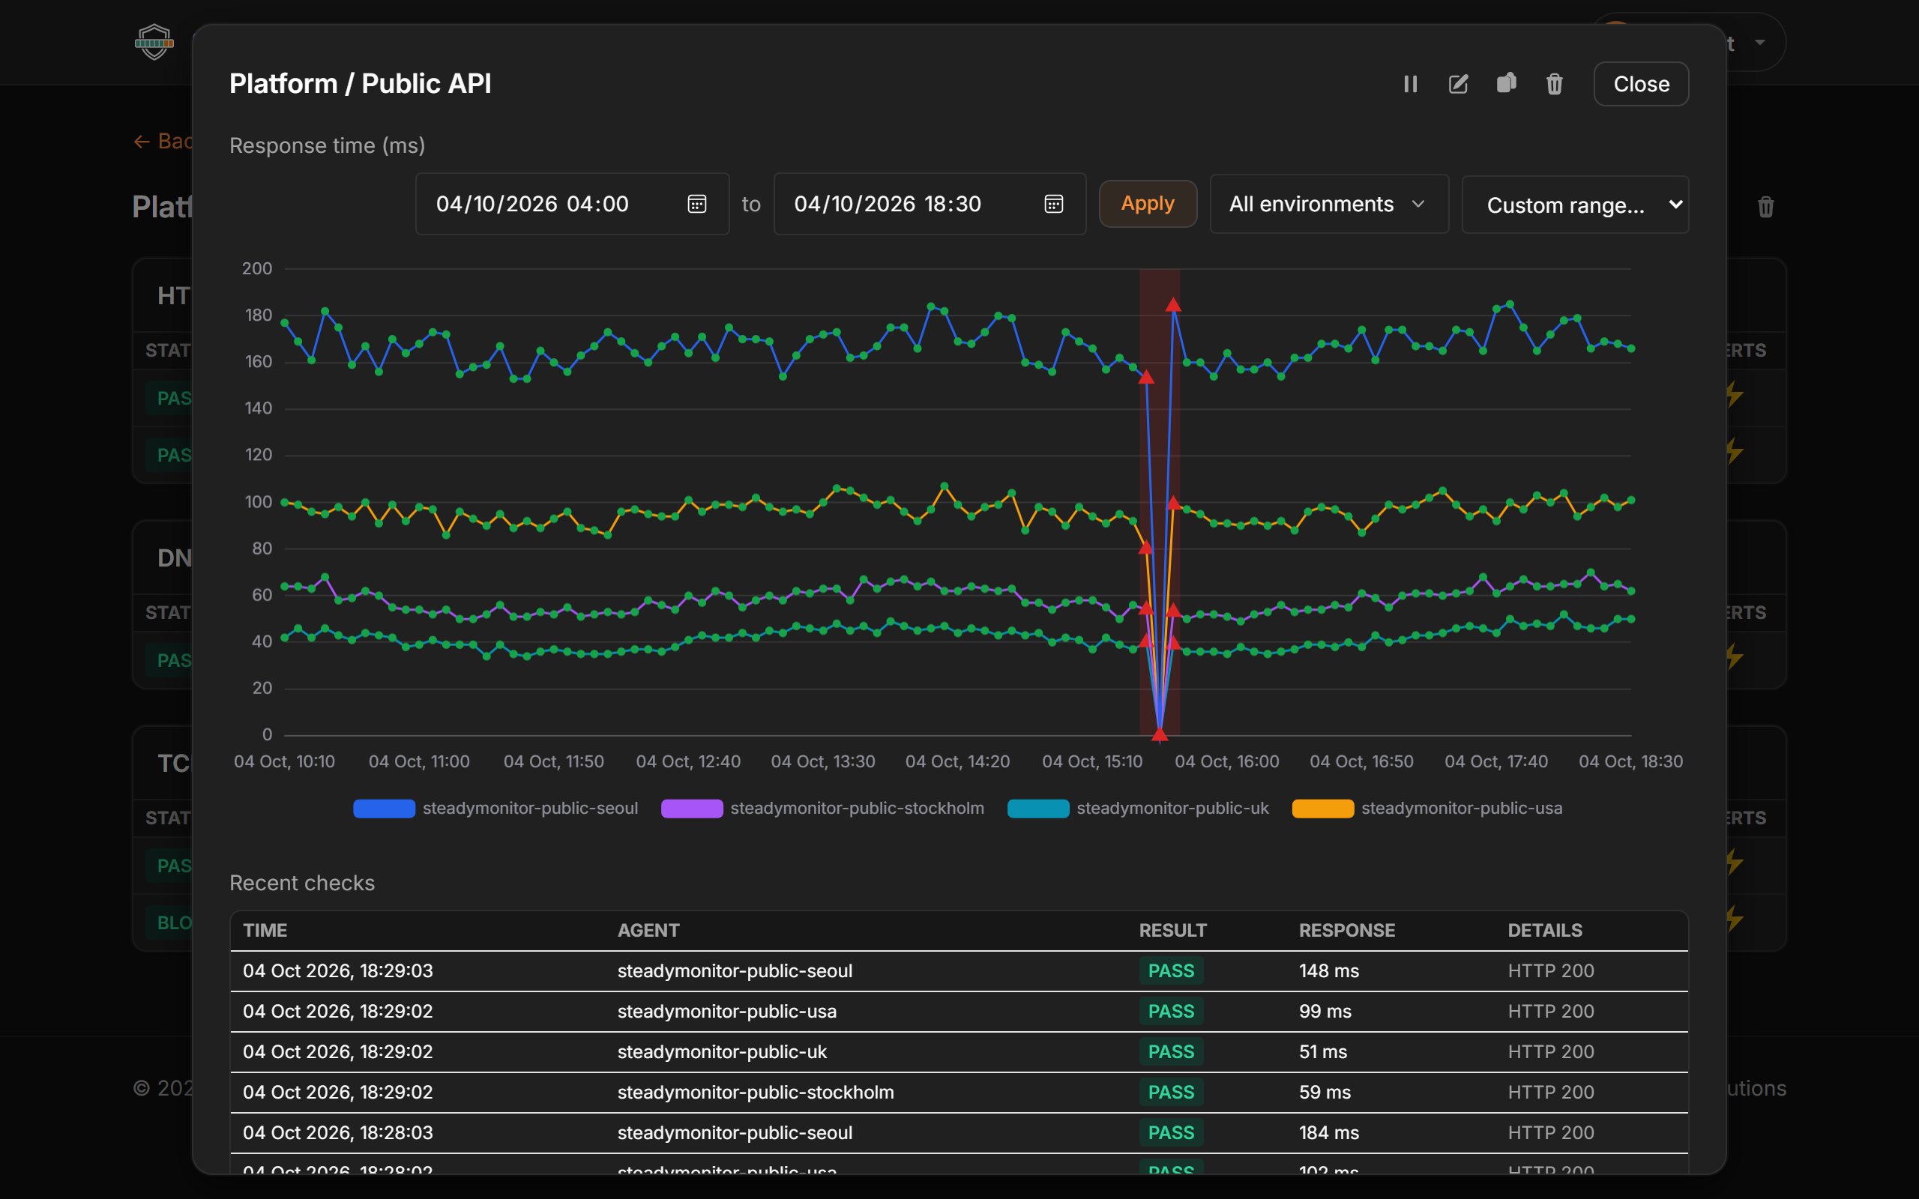Pause the Public API monitor
The image size is (1919, 1199).
[x=1410, y=84]
